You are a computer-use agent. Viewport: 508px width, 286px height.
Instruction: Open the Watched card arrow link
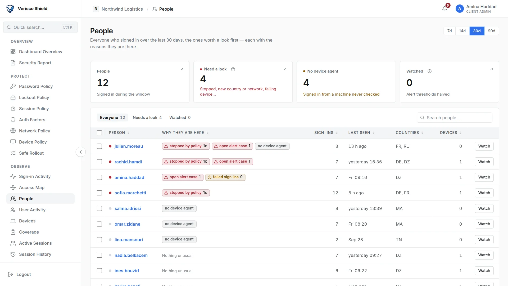492,69
